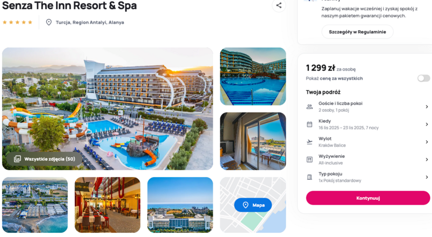
Task: Toggle Pokaż cenę za wszystkich switch
Action: pyautogui.click(x=423, y=78)
